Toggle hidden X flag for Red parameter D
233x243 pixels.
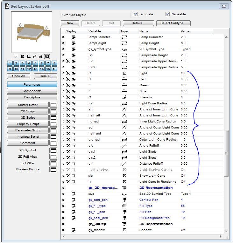coord(68,79)
